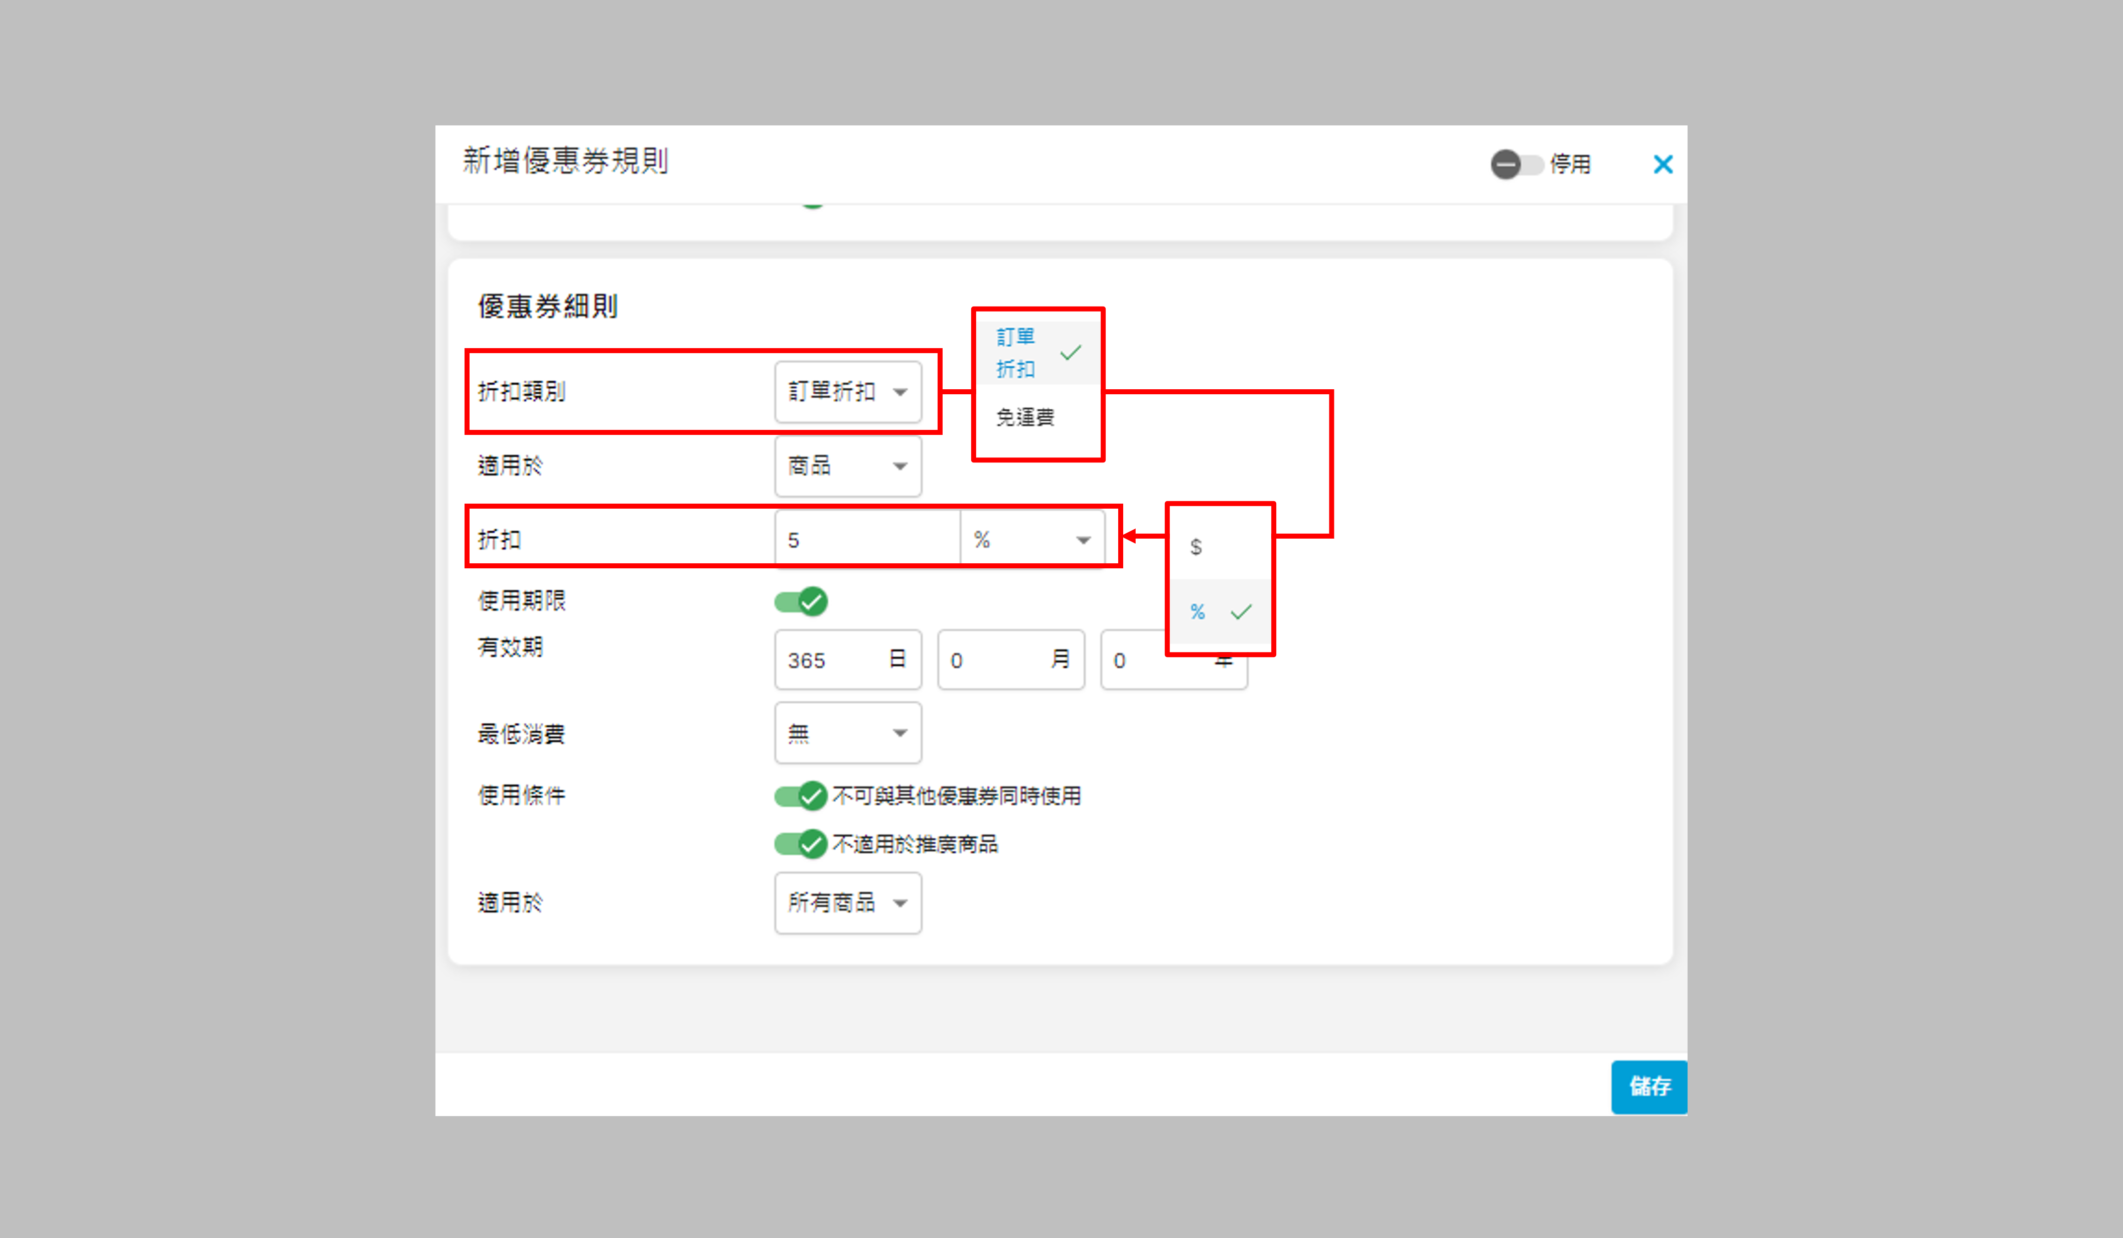
Task: Click the 折扣 value field containing 5
Action: [x=866, y=540]
